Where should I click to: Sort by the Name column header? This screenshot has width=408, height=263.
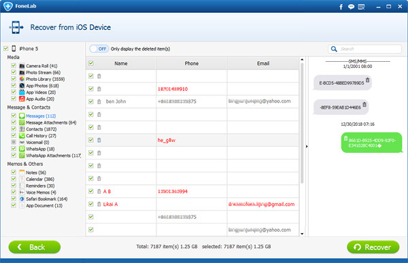point(121,63)
